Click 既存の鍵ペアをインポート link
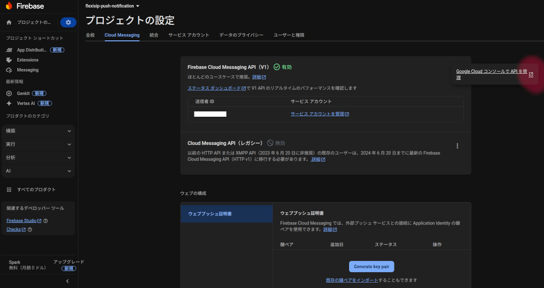Viewport: 544px width, 288px height. coord(352,280)
